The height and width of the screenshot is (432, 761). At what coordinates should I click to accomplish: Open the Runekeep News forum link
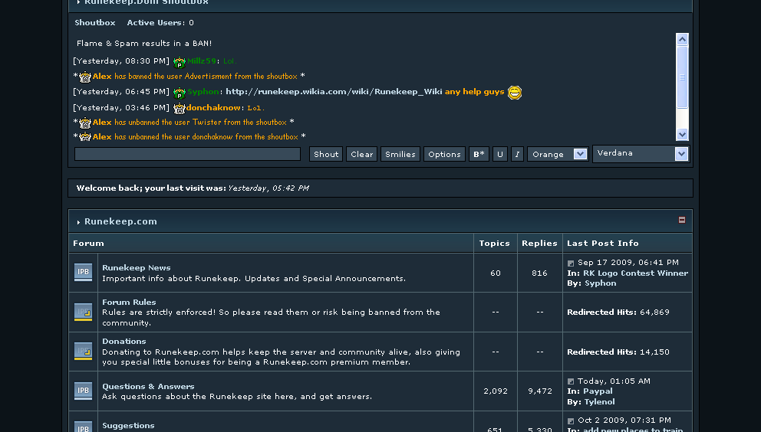tap(136, 267)
